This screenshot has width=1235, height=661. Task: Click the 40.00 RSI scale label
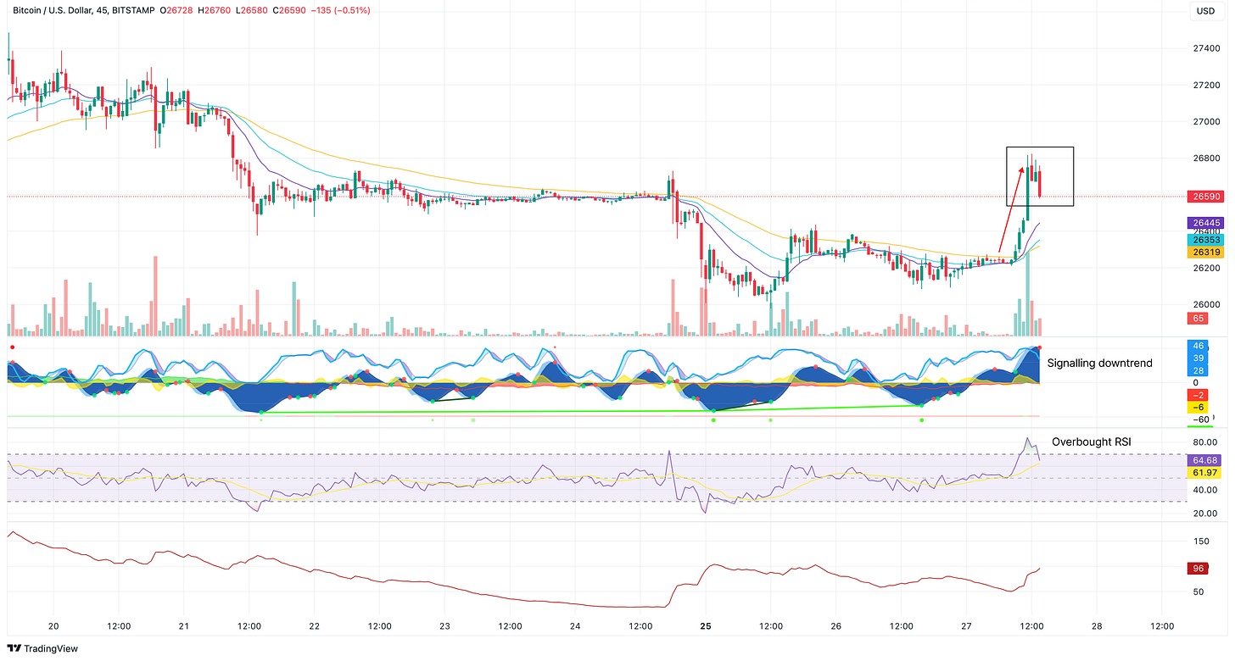pyautogui.click(x=1204, y=490)
